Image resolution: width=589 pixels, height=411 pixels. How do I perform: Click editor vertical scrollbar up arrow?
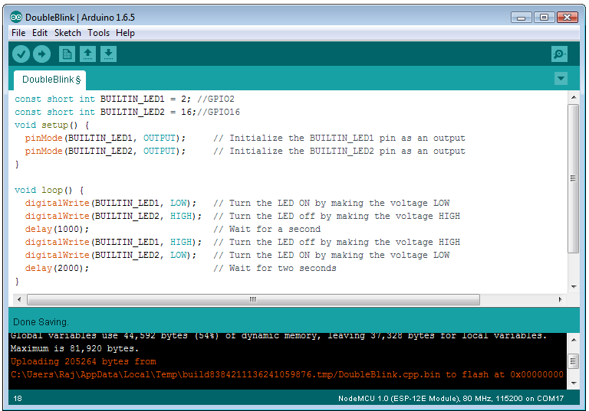pos(574,97)
